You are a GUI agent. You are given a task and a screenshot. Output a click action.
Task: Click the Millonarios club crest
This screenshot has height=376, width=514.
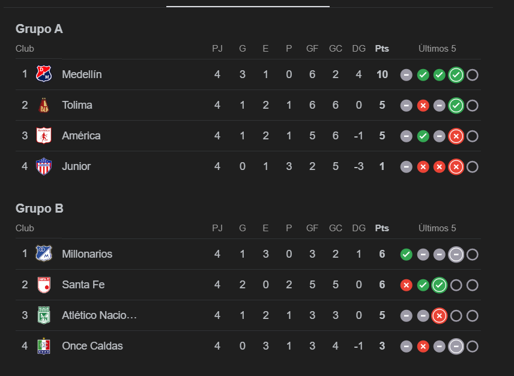click(x=44, y=253)
